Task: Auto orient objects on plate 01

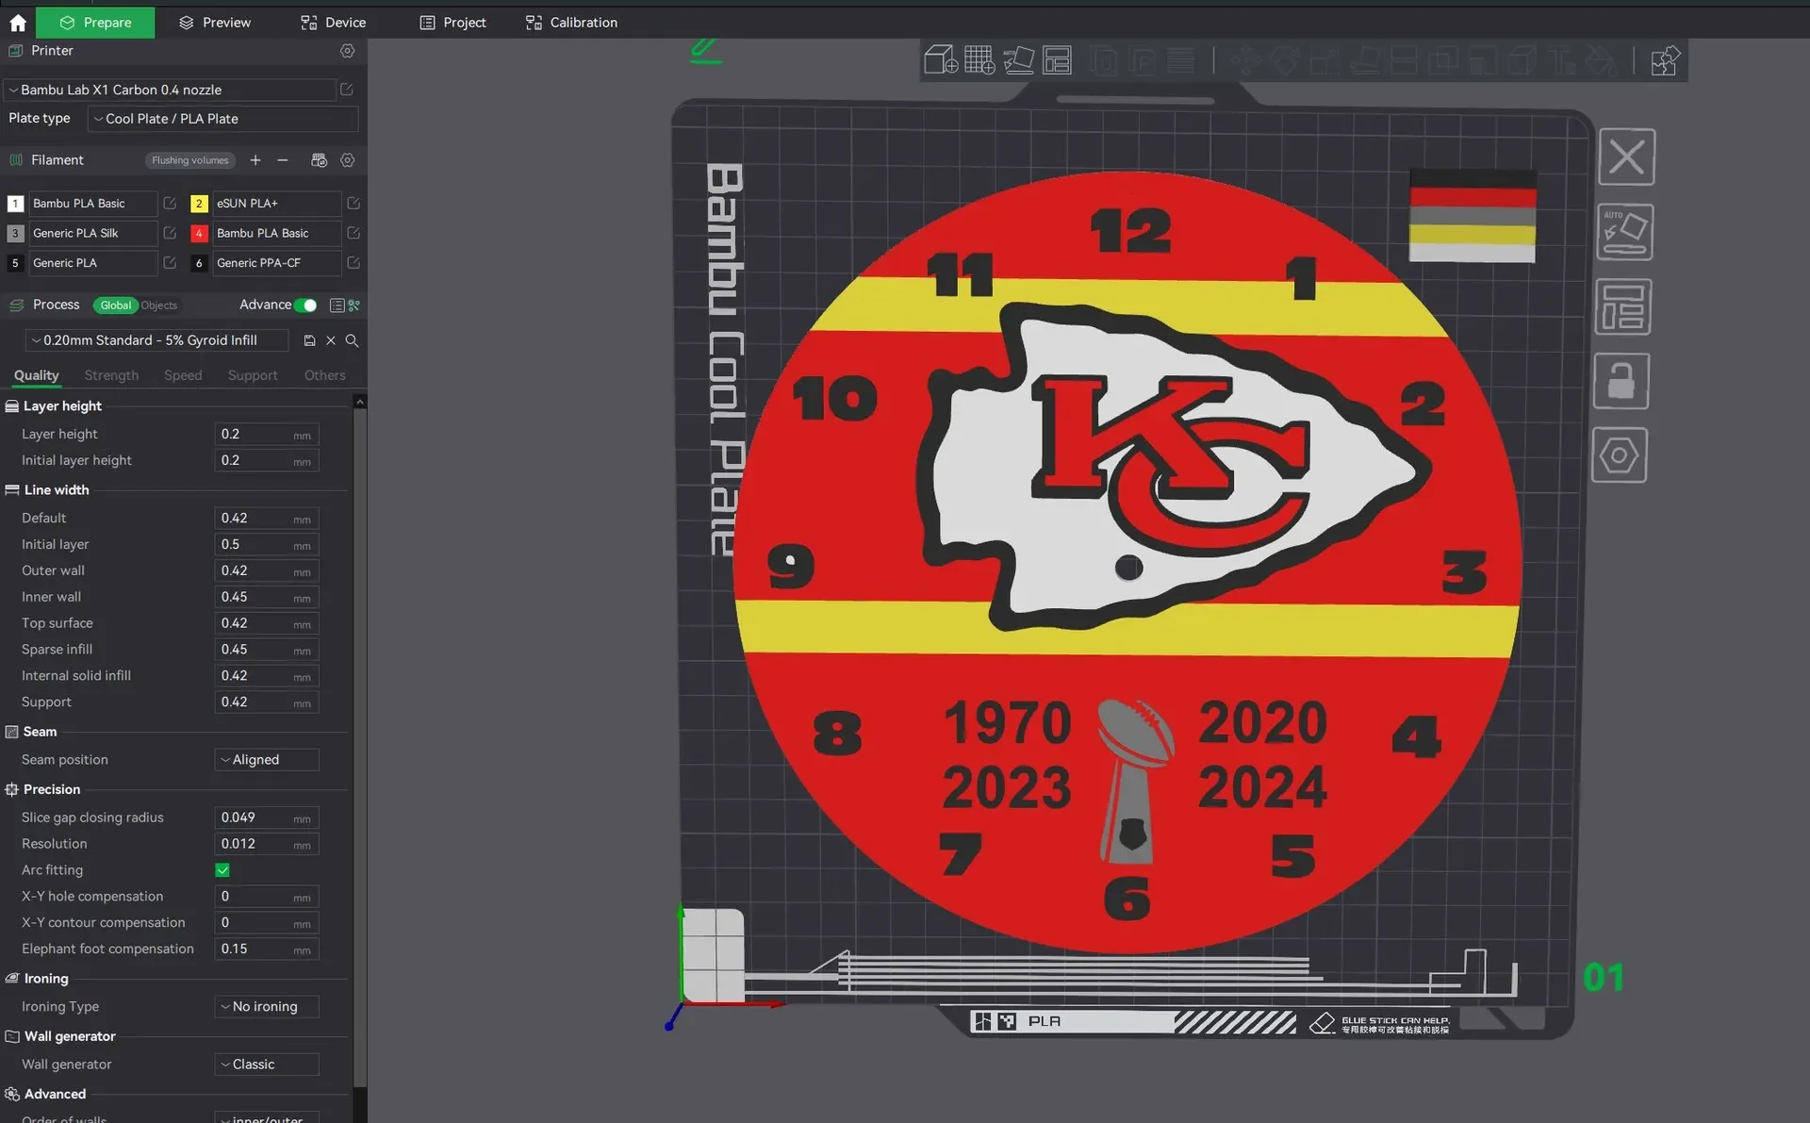Action: point(1625,232)
